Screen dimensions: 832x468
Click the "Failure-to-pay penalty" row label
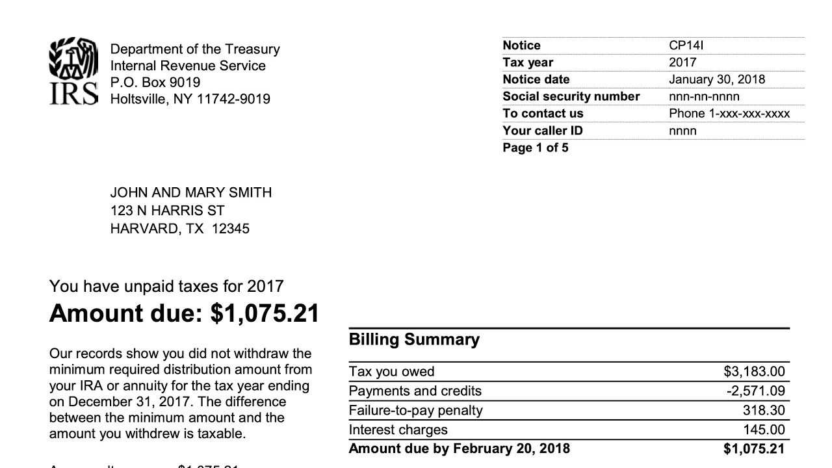[x=415, y=410]
